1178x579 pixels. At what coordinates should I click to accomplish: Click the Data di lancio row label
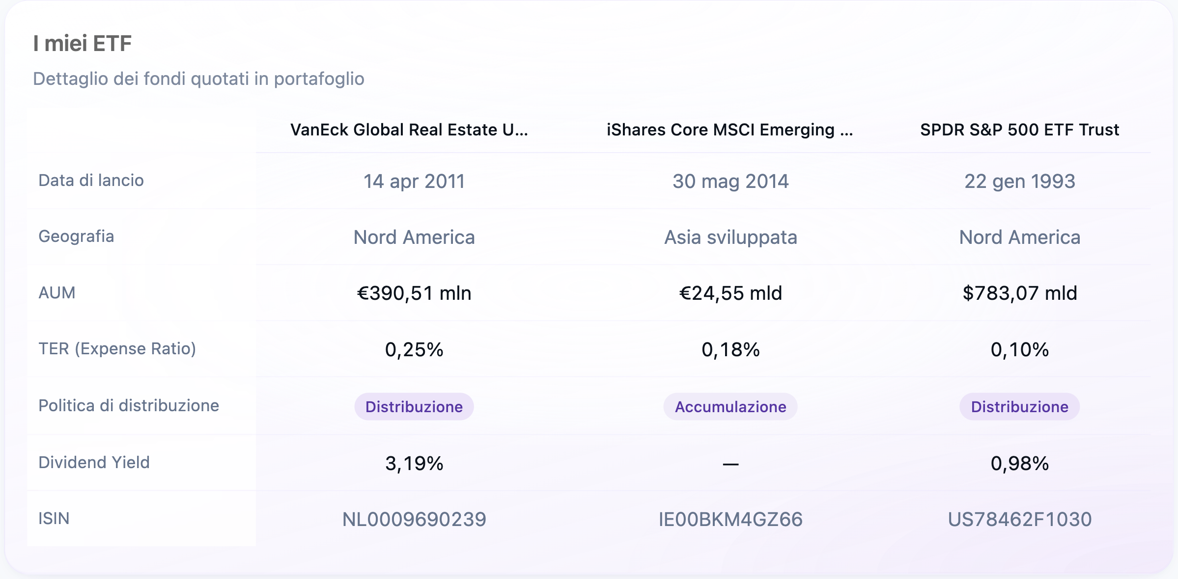pos(91,181)
